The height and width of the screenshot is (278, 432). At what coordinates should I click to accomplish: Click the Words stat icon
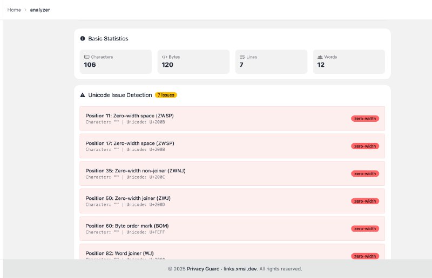pos(320,57)
